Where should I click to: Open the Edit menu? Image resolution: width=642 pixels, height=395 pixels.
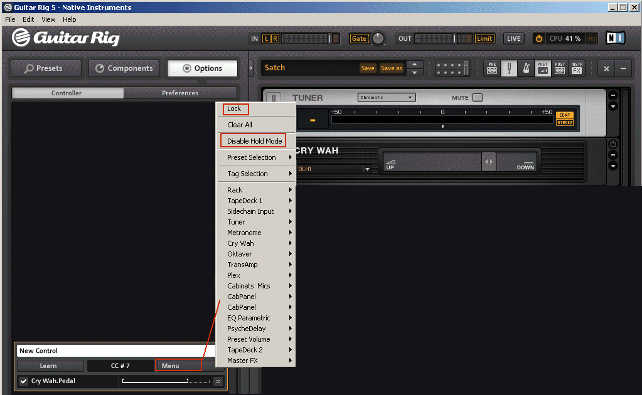coord(28,19)
